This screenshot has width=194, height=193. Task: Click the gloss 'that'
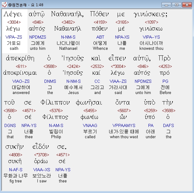click(x=10, y=137)
